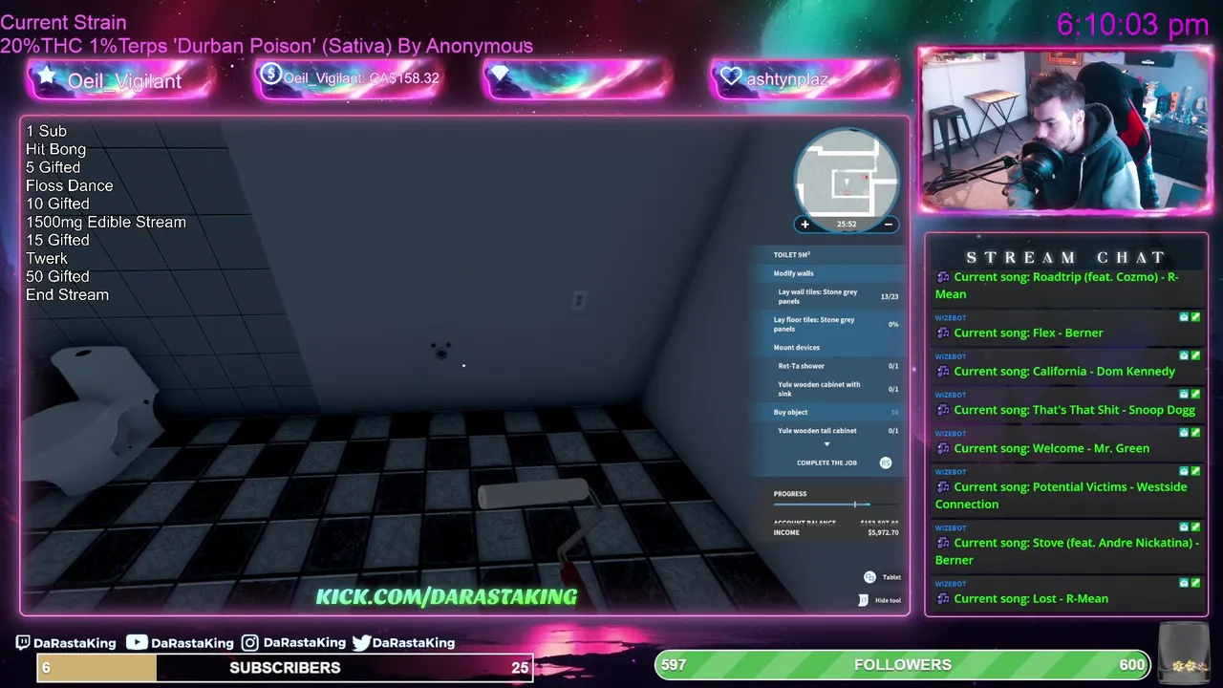1223x688 pixels.
Task: Zoom in minimap with plus icon
Action: pos(805,225)
